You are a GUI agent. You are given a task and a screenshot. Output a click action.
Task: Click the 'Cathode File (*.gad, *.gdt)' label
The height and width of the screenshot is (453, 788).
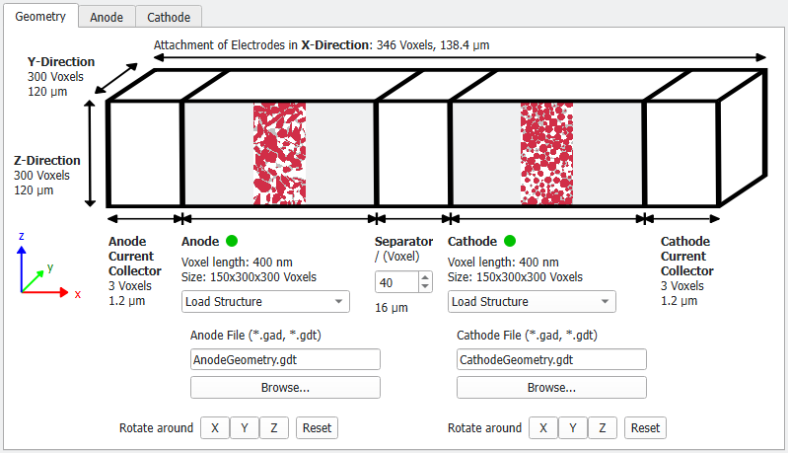tap(528, 336)
